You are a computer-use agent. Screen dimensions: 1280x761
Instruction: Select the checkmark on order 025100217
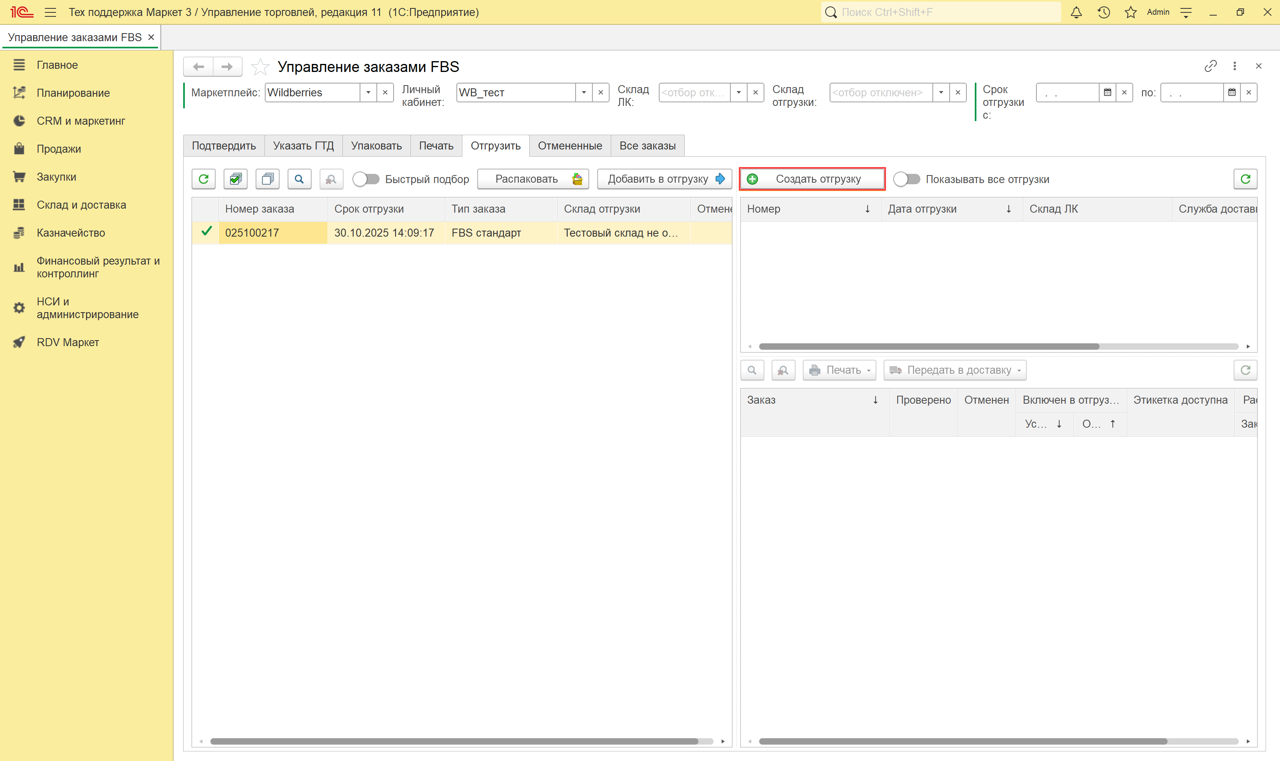(206, 232)
